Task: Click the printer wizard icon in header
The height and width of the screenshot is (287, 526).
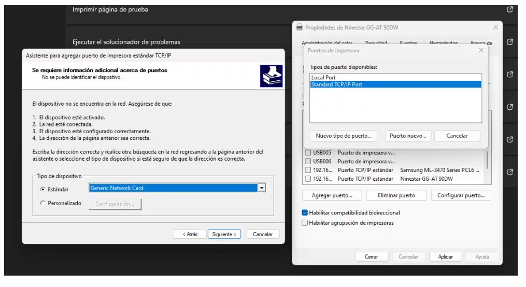Action: coord(271,76)
